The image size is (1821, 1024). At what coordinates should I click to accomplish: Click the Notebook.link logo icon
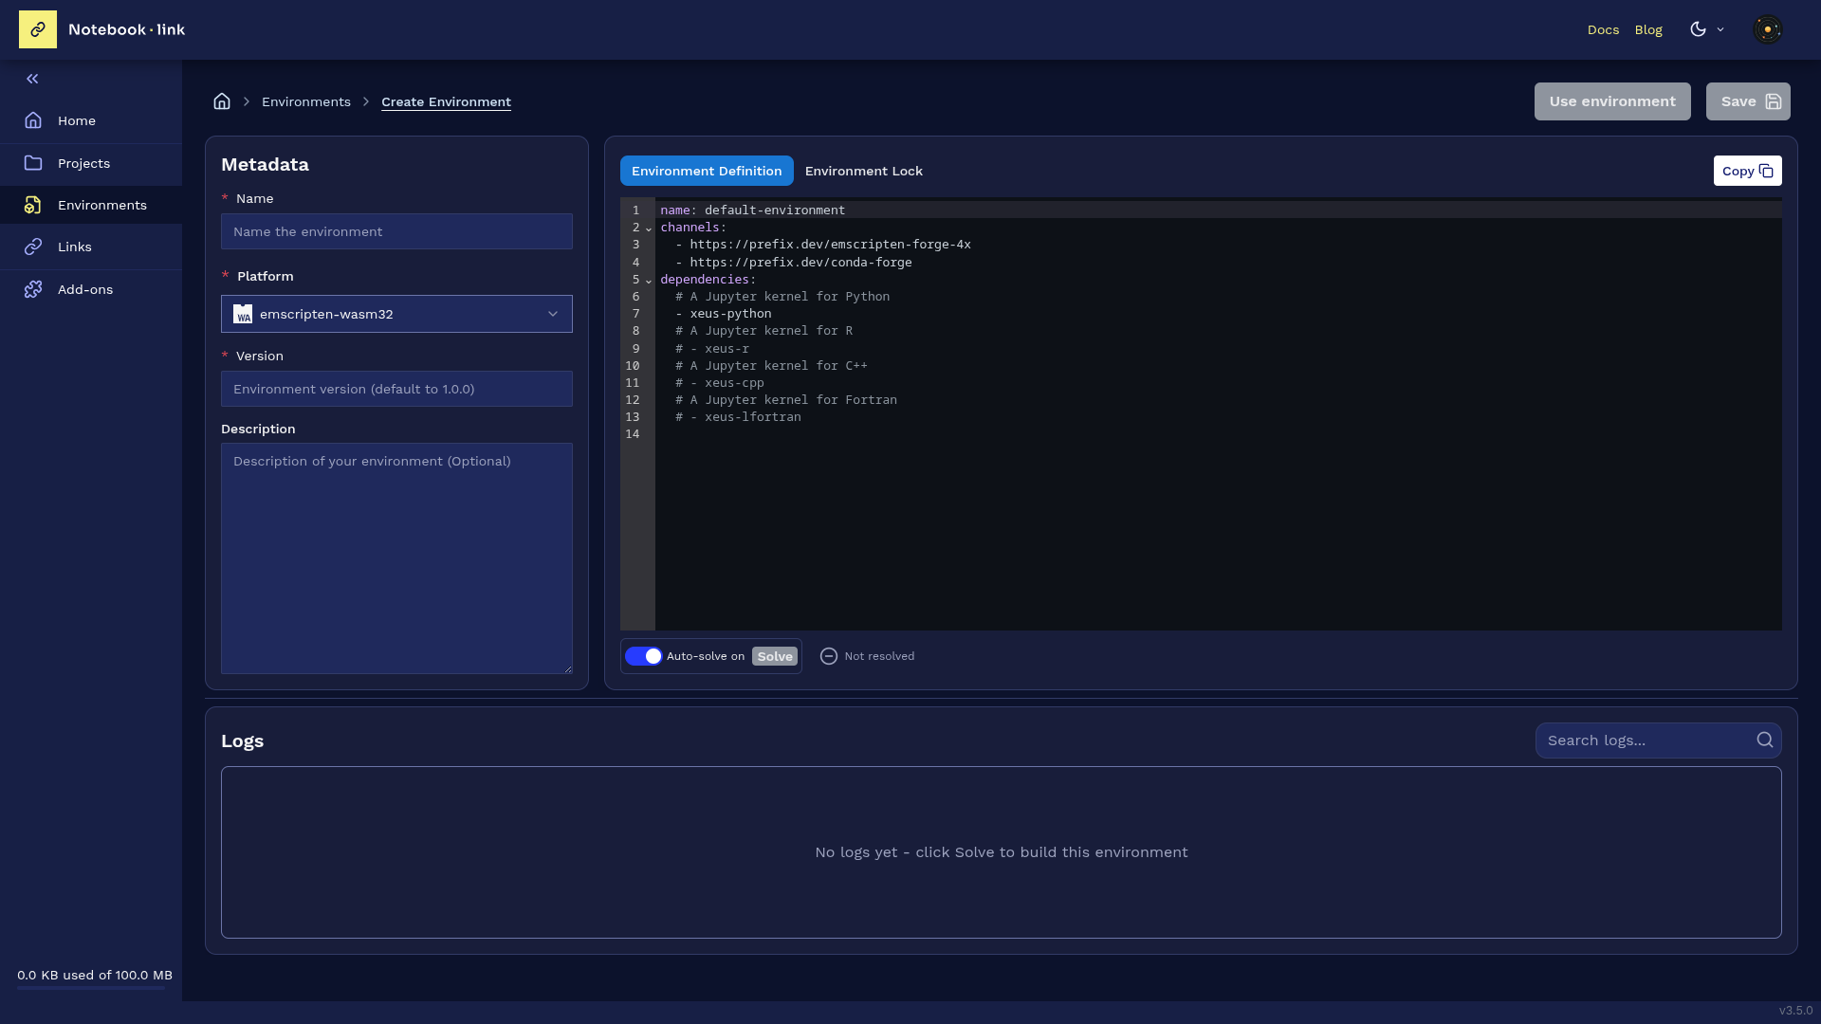38,29
